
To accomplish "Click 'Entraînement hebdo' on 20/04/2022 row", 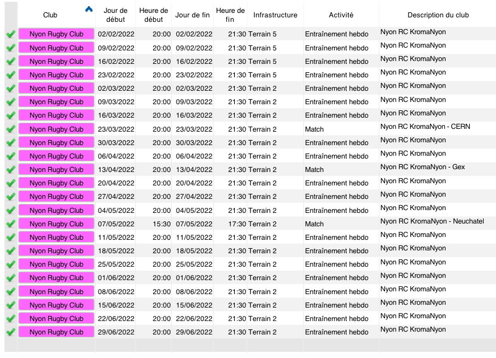I will pyautogui.click(x=337, y=183).
